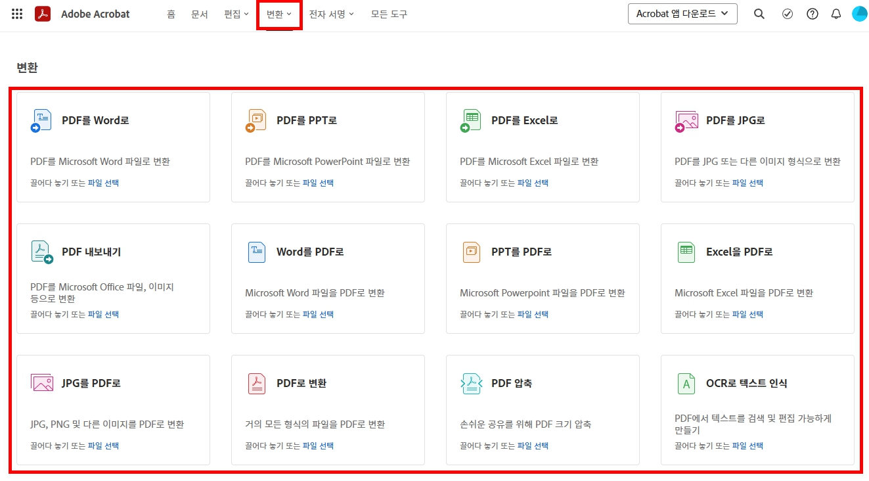Click 파일 선택 link under PDF 압축
The height and width of the screenshot is (481, 869).
tap(533, 446)
